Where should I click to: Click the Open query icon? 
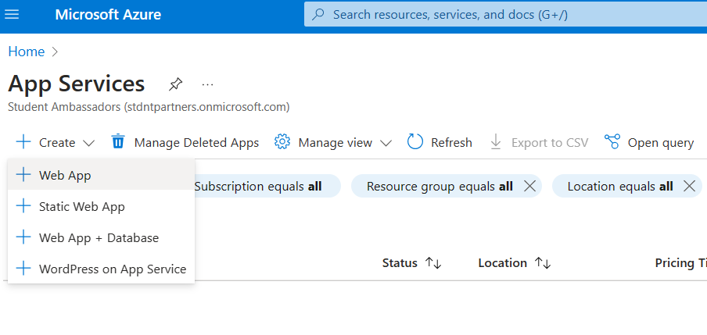[612, 142]
